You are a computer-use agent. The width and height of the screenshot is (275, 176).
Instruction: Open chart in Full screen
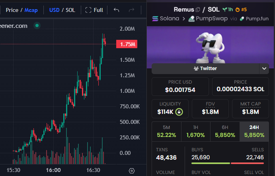[x=94, y=10]
